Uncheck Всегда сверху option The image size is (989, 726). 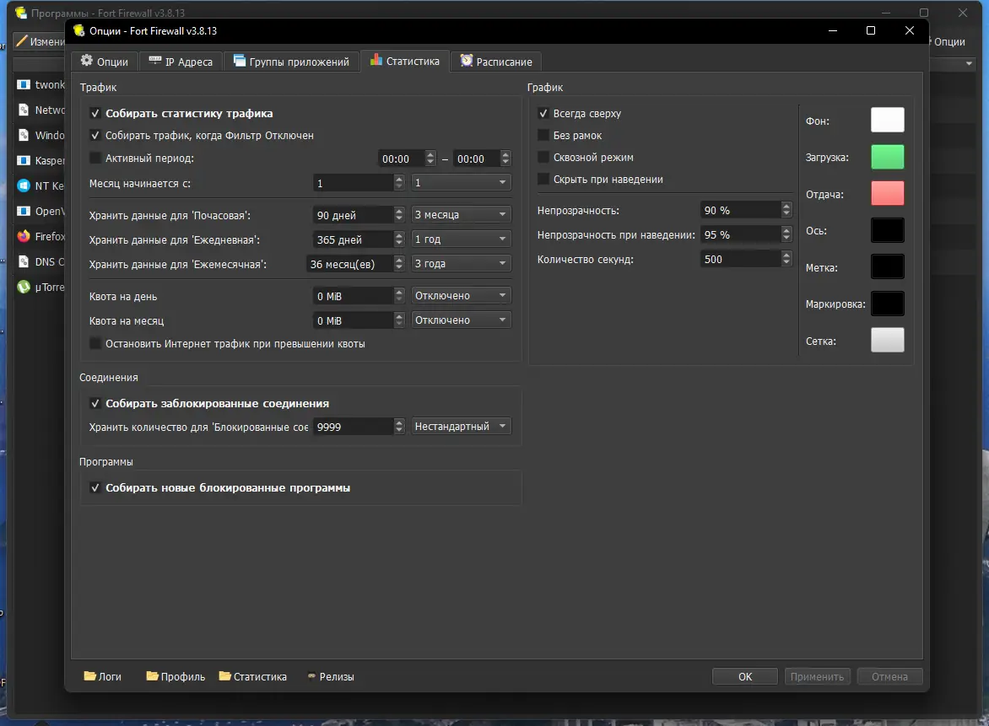pyautogui.click(x=543, y=113)
